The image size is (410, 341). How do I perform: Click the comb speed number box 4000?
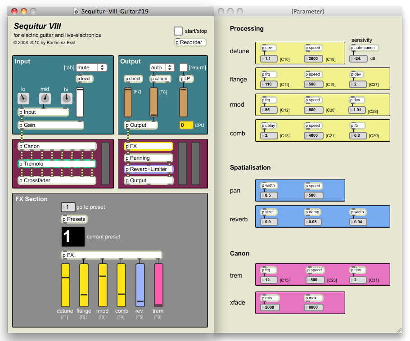313,135
